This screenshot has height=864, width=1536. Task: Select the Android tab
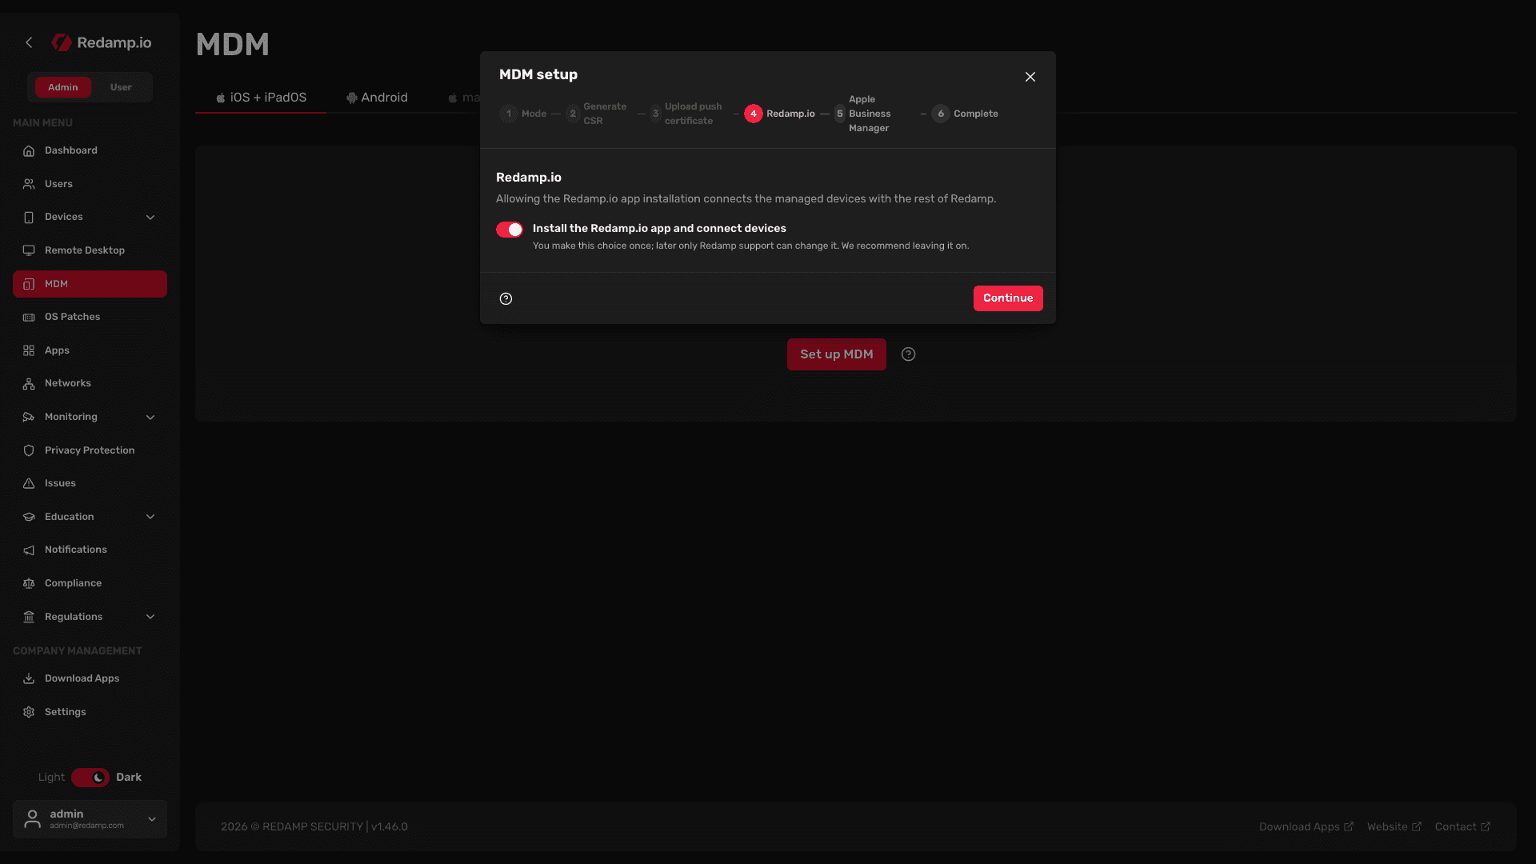(x=377, y=98)
